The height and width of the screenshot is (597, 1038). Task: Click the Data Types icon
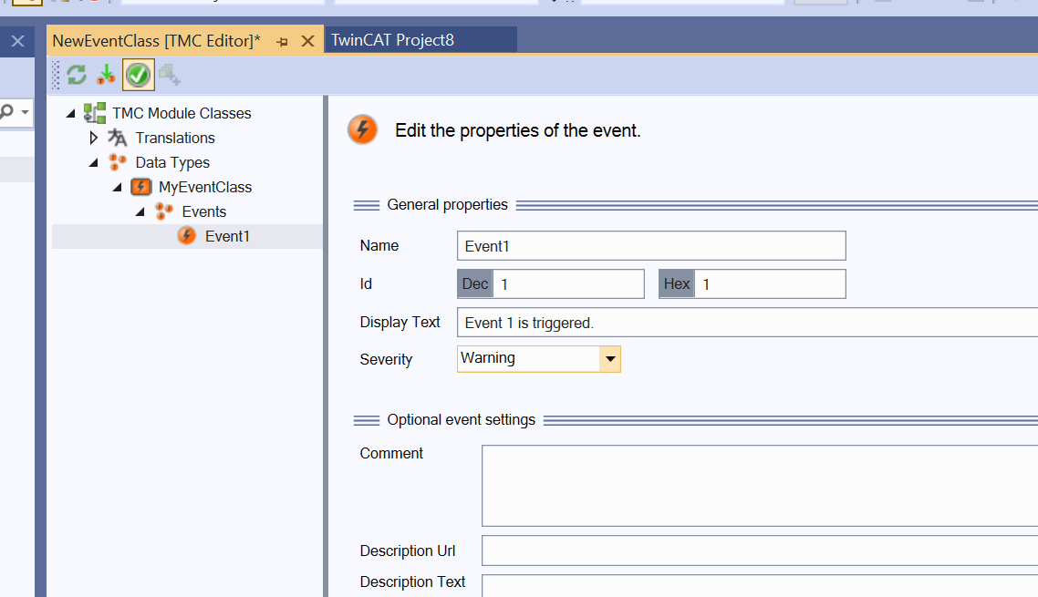click(118, 162)
